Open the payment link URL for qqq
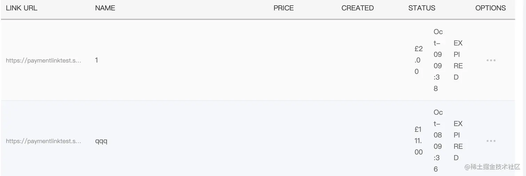The image size is (526, 176). 43,141
